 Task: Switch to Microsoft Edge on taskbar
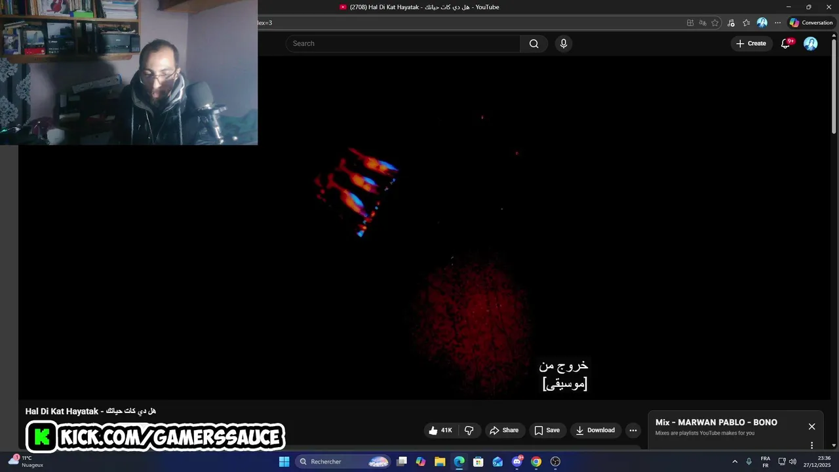(459, 462)
